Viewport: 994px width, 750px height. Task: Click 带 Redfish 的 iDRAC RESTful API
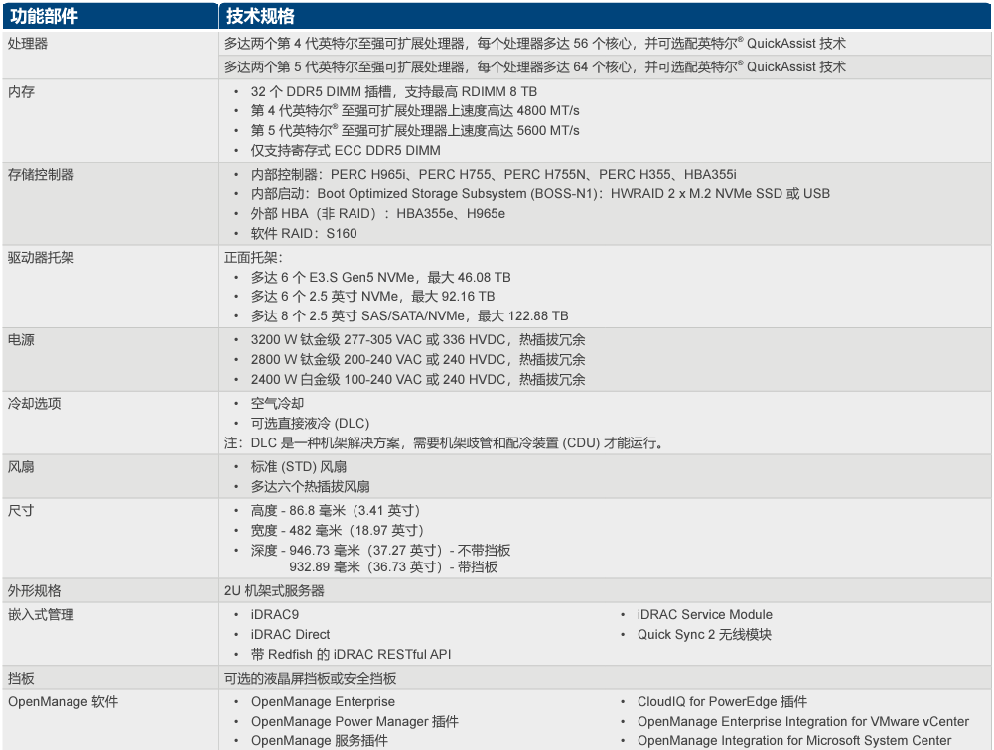(351, 655)
